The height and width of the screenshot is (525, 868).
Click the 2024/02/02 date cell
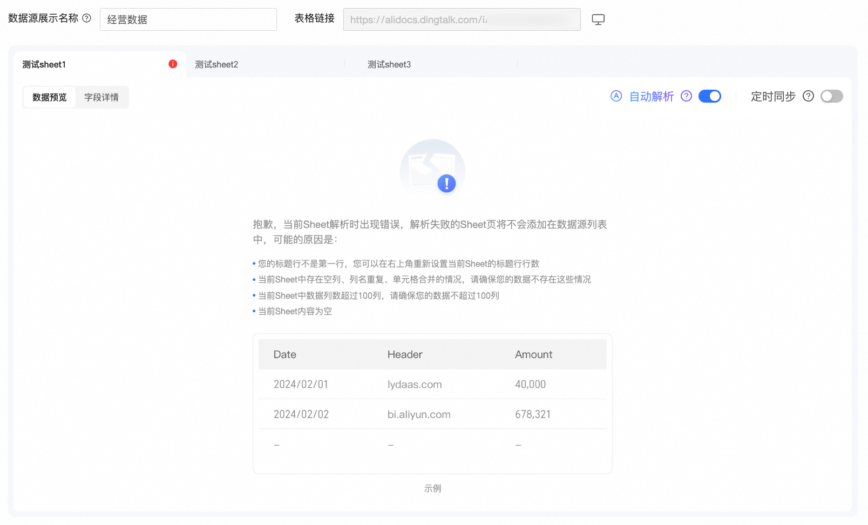[x=301, y=414]
